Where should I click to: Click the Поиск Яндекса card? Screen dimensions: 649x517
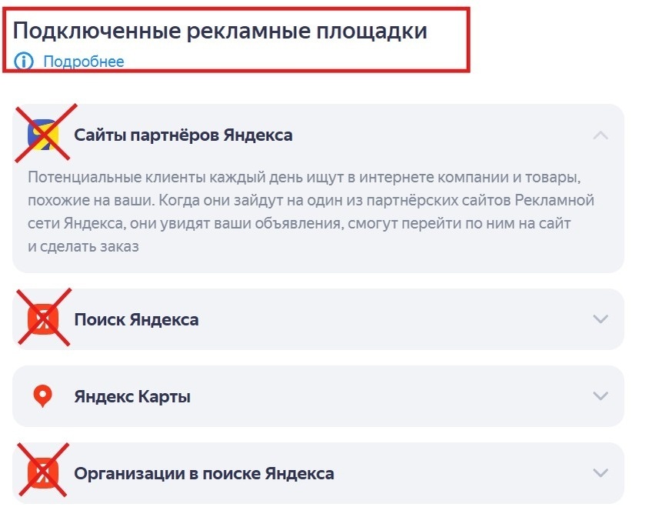pyautogui.click(x=323, y=319)
